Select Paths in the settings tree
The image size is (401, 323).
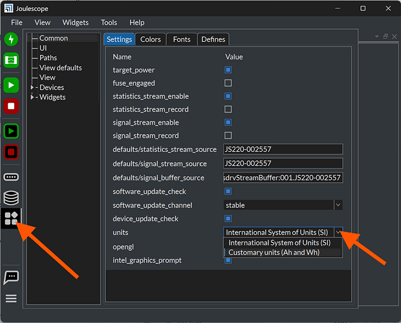pyautogui.click(x=48, y=57)
